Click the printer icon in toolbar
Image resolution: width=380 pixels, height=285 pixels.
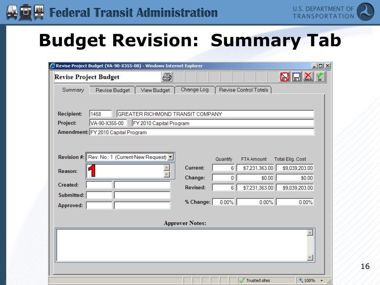coord(167,77)
